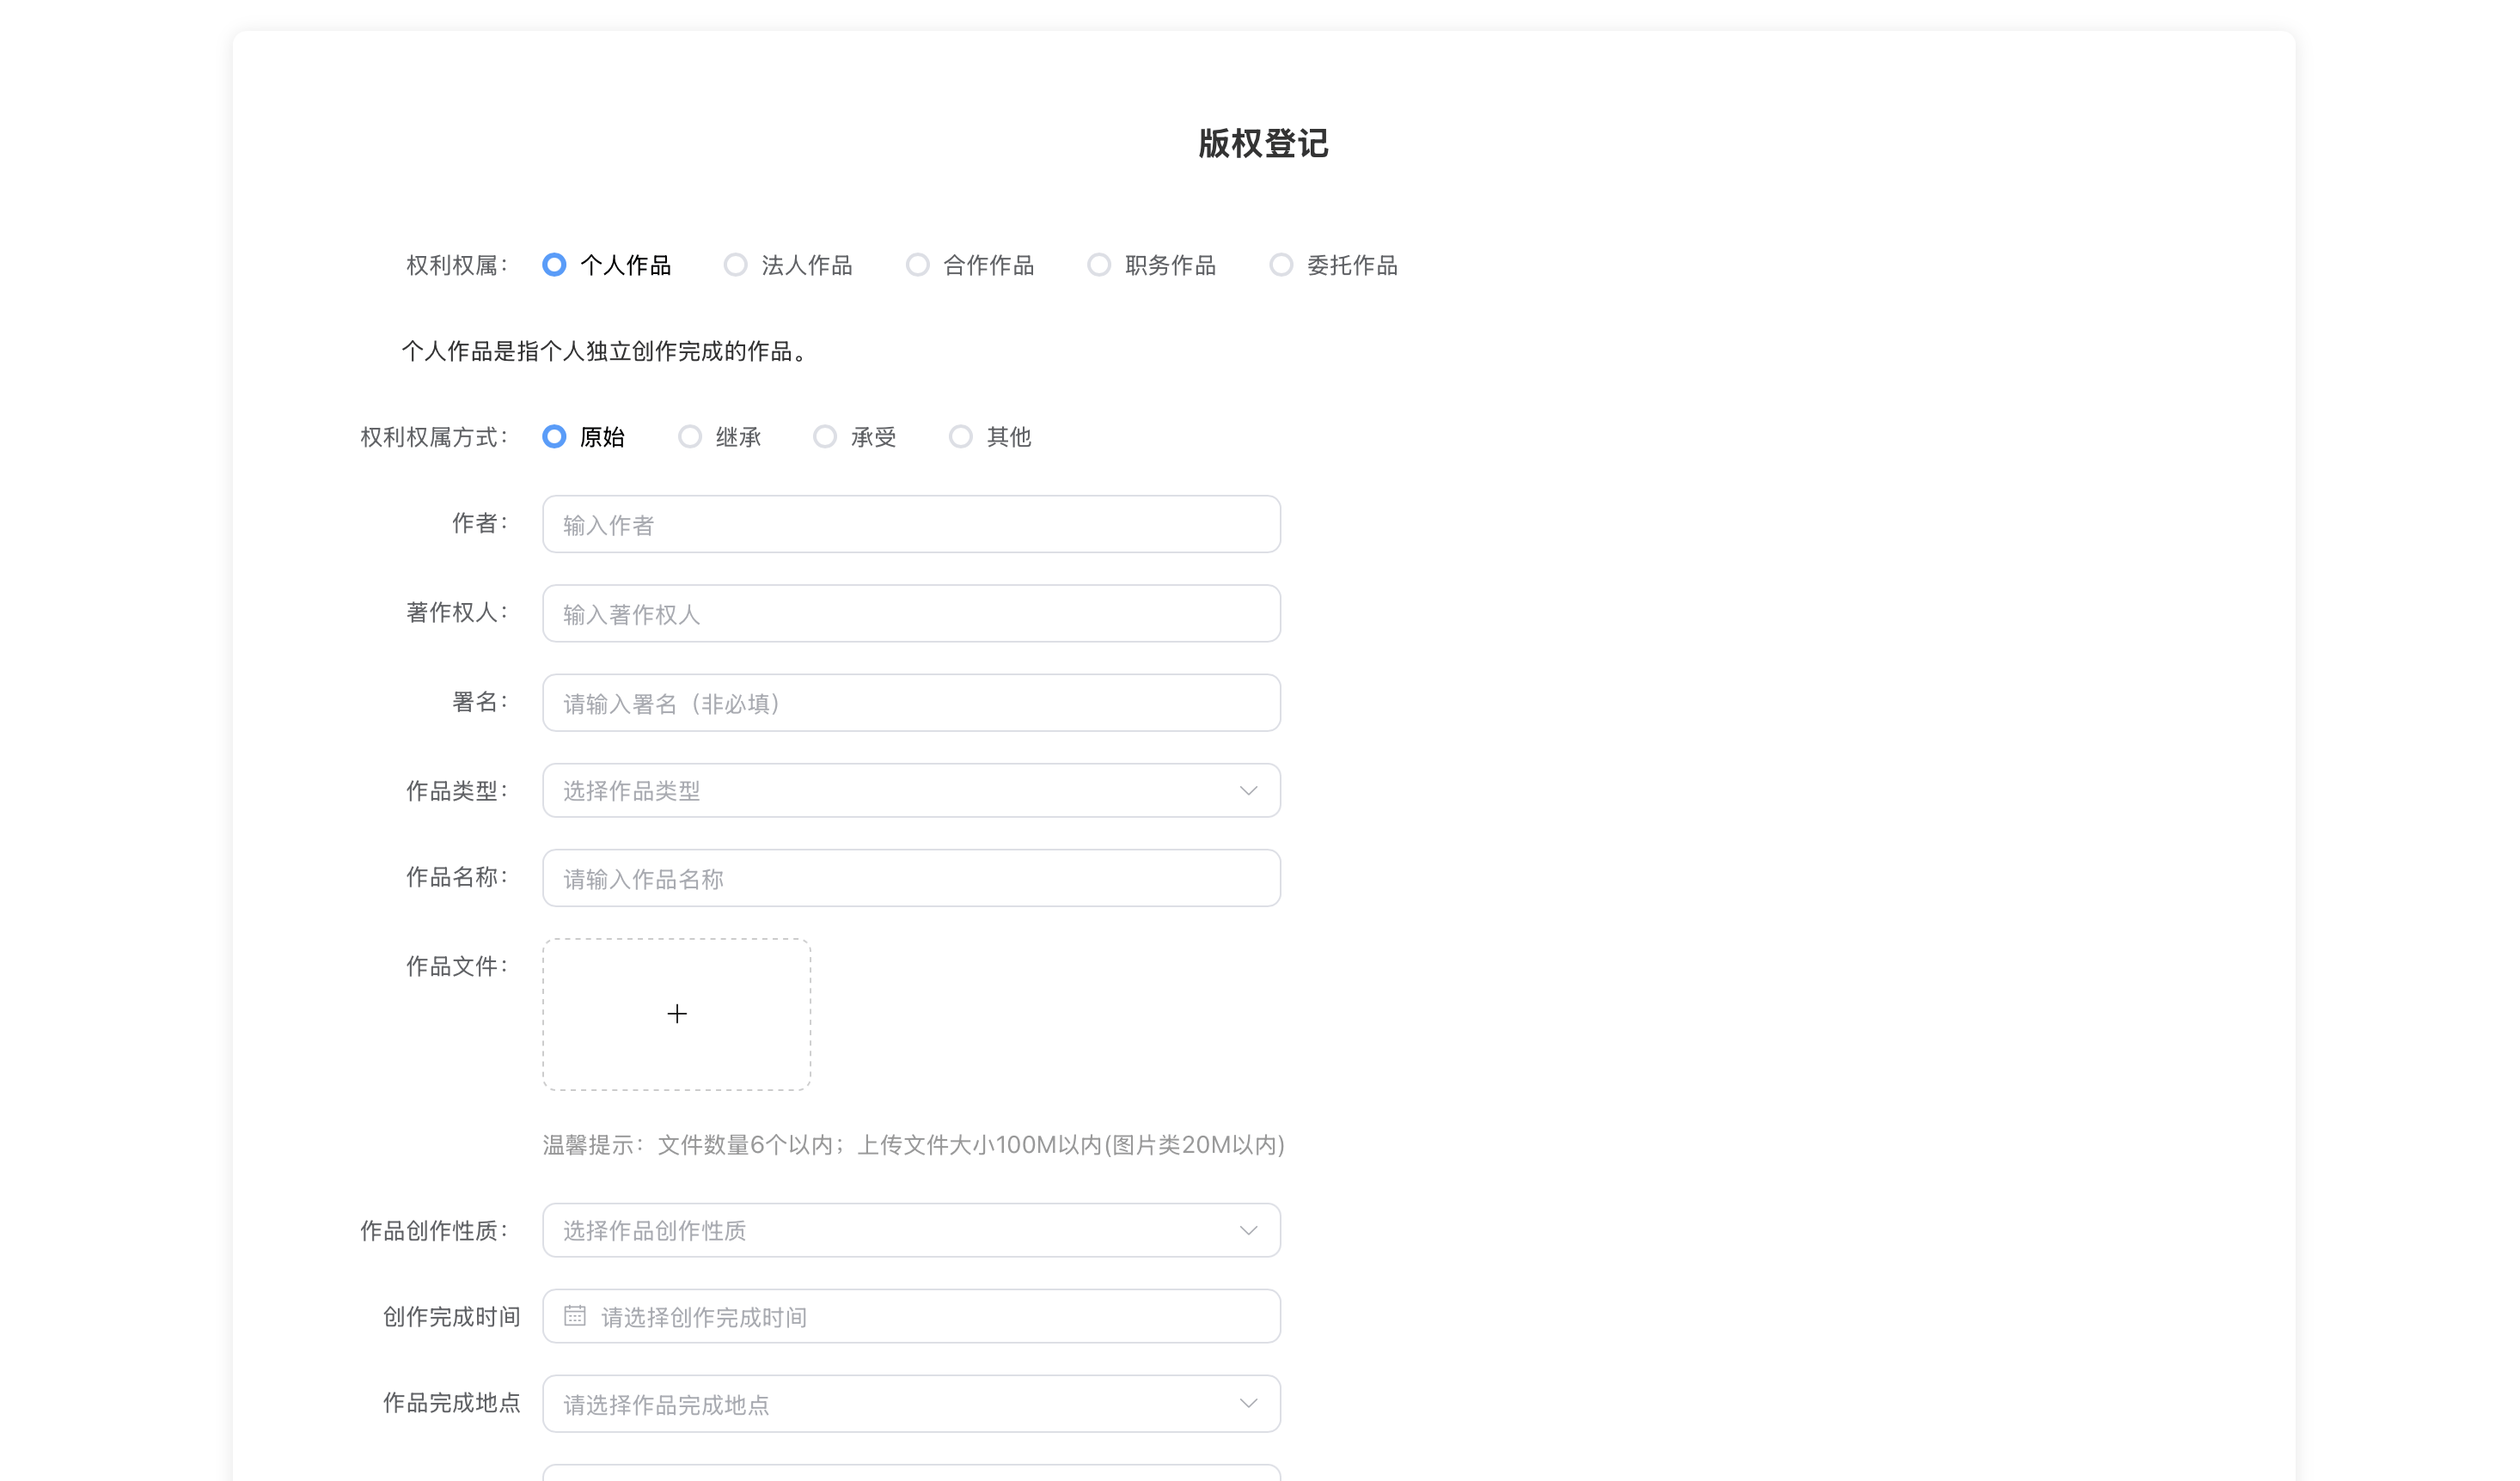Screen dimensions: 2520x1481
Task: Select the 法人作品 radio option
Action: tap(736, 265)
